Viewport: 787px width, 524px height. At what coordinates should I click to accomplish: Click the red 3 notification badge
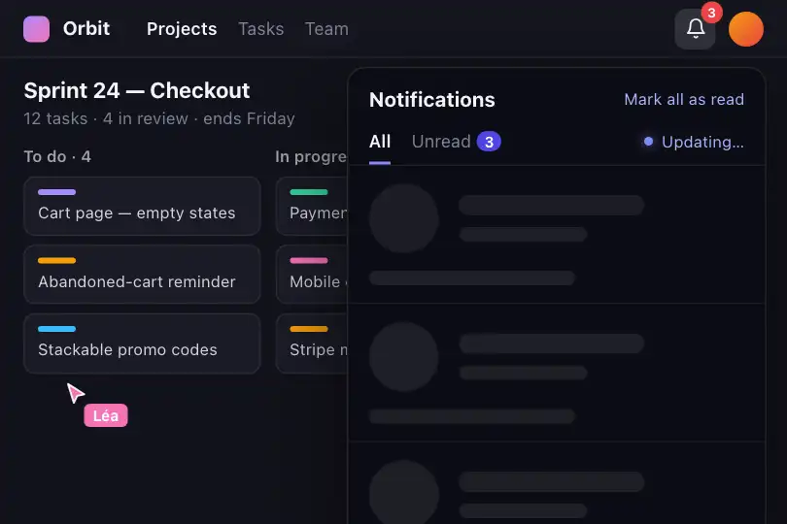coord(711,13)
